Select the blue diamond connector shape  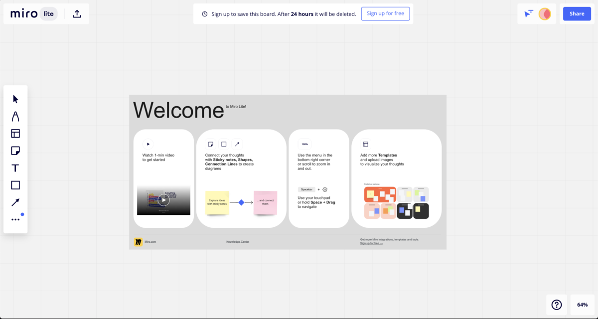(241, 202)
